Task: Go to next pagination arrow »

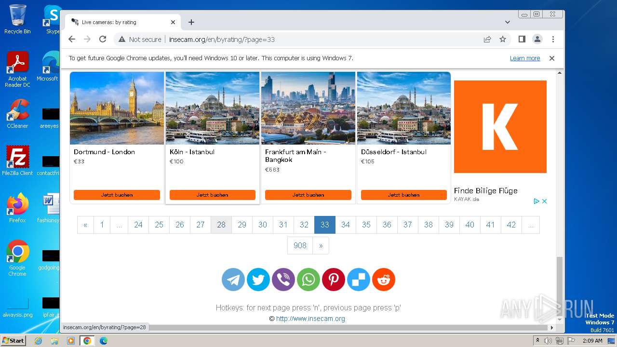Action: (x=321, y=245)
